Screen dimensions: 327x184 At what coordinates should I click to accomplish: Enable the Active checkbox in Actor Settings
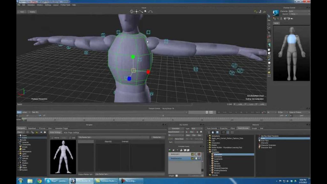coord(52,137)
